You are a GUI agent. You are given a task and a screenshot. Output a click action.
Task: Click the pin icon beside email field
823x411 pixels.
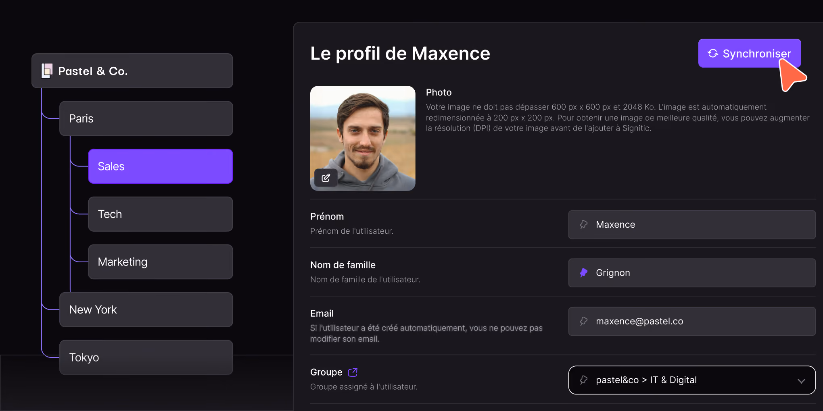click(583, 321)
